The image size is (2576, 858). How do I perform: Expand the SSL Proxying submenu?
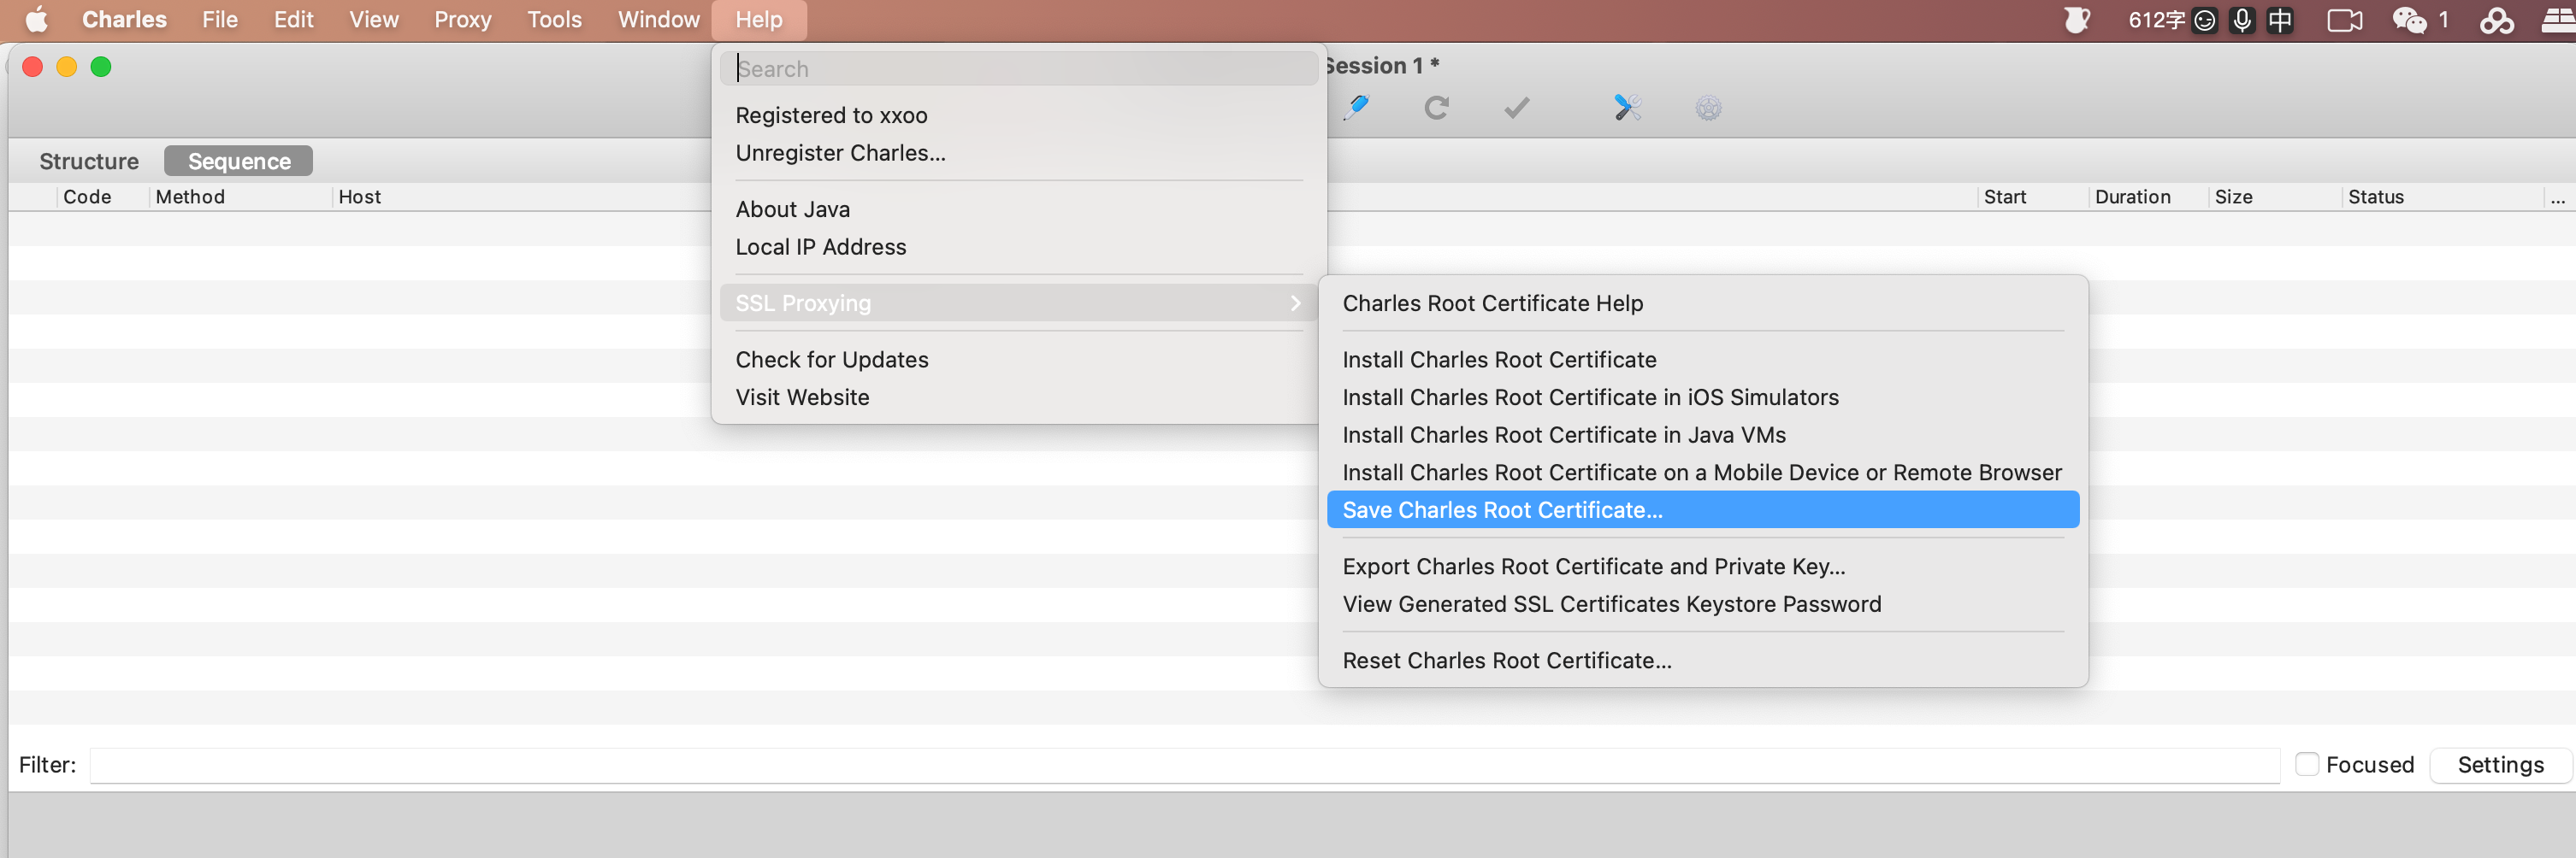(x=1017, y=303)
